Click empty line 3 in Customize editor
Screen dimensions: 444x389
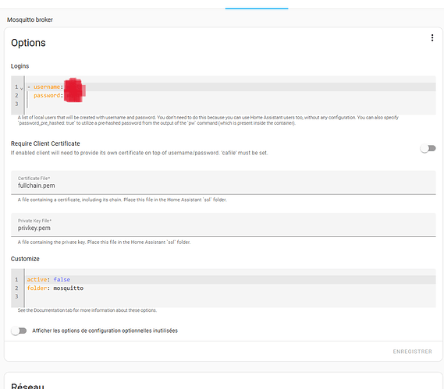(230, 296)
